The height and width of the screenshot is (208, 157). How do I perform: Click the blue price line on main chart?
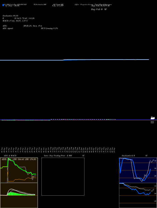click(x=74, y=60)
